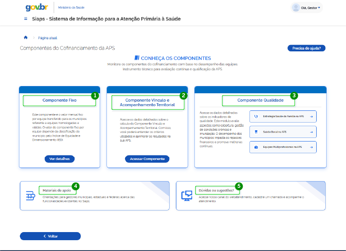The width and height of the screenshot is (346, 251).
Task: Open the hamburger menu next to Siaps
Action: coord(25,19)
